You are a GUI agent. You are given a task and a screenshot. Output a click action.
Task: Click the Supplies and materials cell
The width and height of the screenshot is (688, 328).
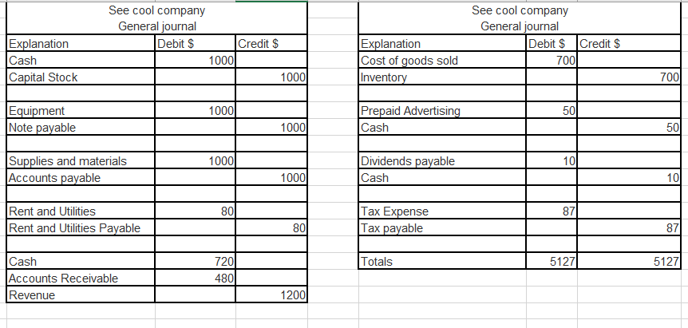[x=80, y=161]
